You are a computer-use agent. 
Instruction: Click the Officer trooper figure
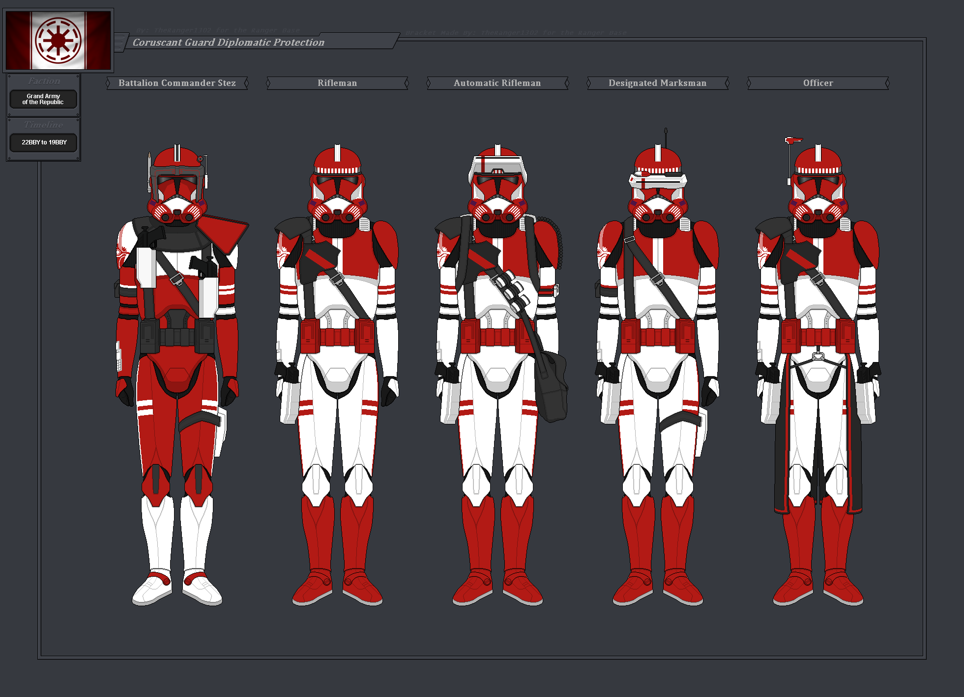coord(818,371)
